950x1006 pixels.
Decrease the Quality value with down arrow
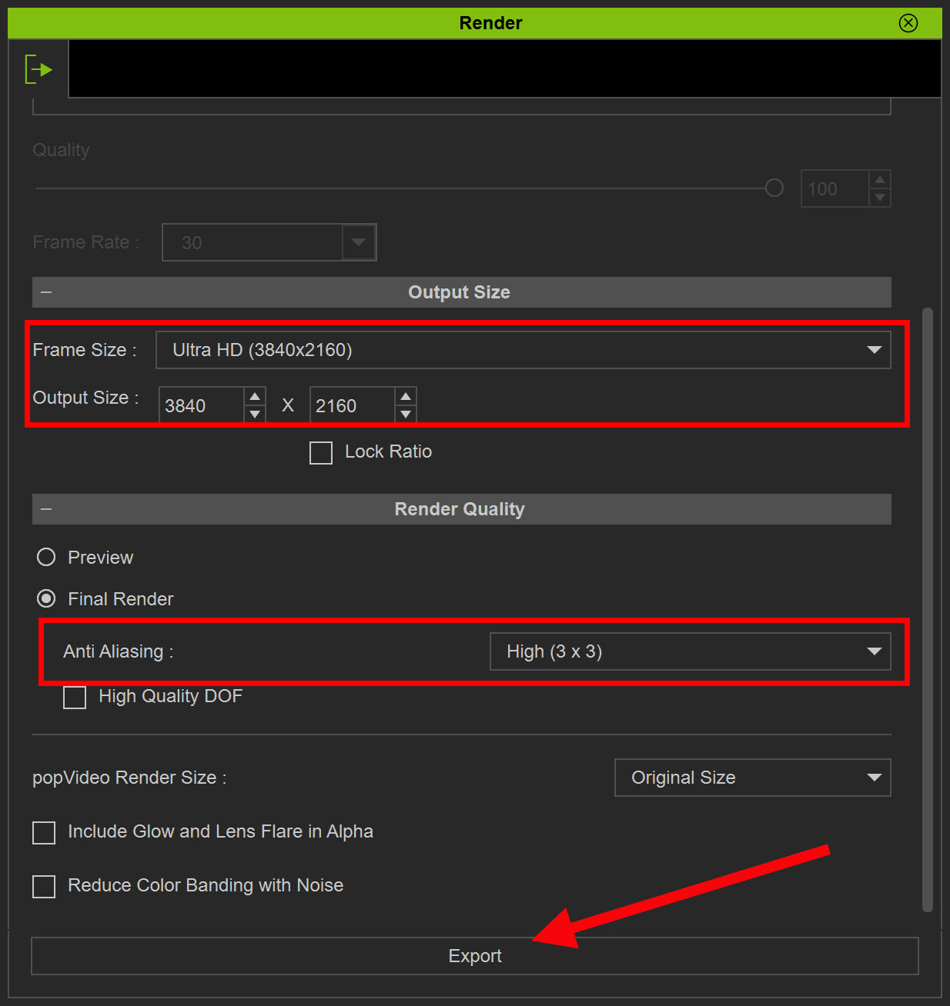point(880,198)
